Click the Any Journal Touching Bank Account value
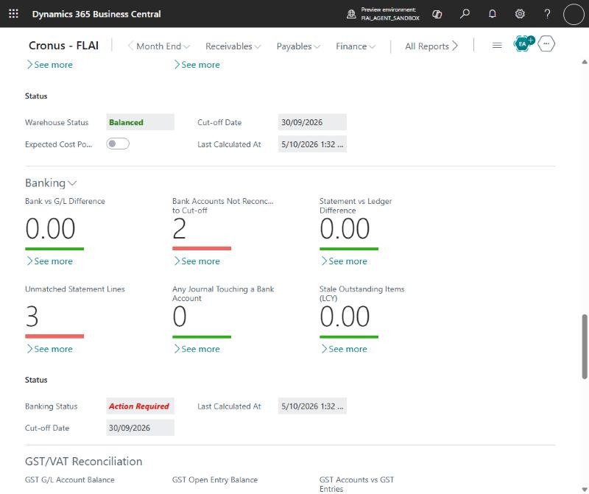The width and height of the screenshot is (589, 494). (x=180, y=317)
